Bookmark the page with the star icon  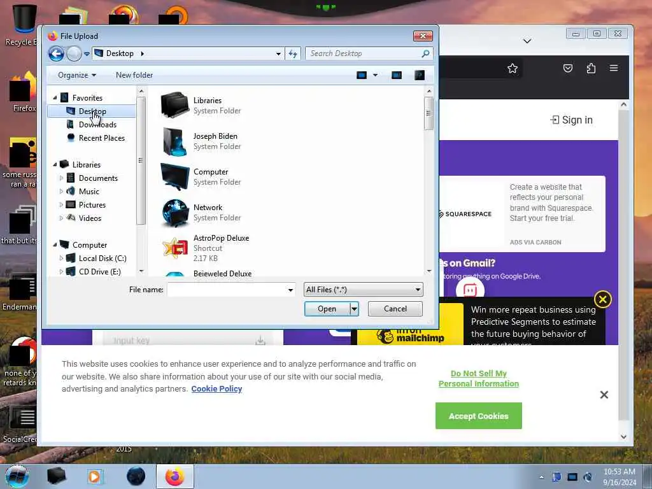click(513, 68)
